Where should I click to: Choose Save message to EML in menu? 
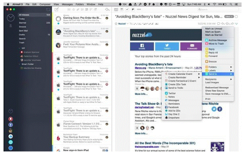point(218,94)
